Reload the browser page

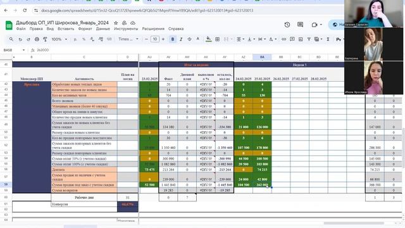tap(25, 10)
